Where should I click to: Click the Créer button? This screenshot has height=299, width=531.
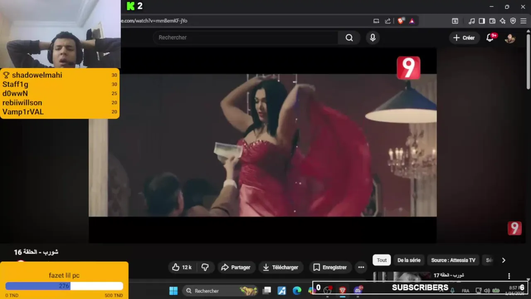(x=464, y=38)
